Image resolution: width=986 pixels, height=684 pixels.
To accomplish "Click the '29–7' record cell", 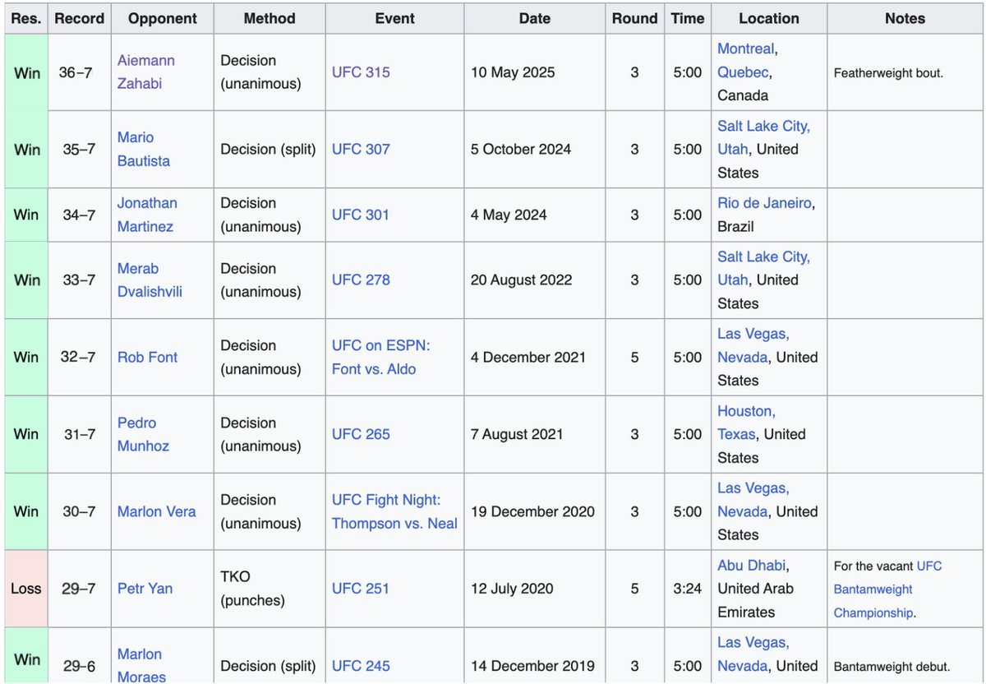I will [x=80, y=589].
